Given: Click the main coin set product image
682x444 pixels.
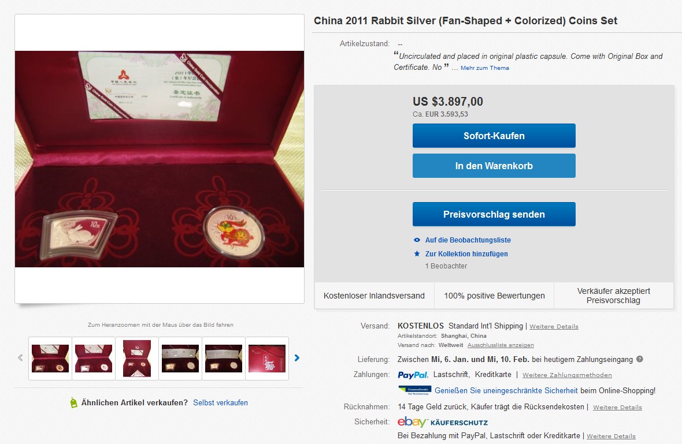Looking at the screenshot, I should (160, 159).
